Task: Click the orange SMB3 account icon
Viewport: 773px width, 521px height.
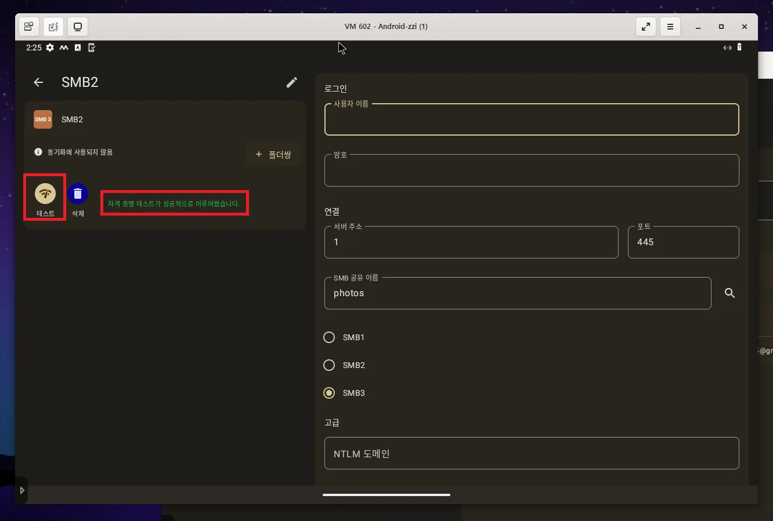Action: 42,119
